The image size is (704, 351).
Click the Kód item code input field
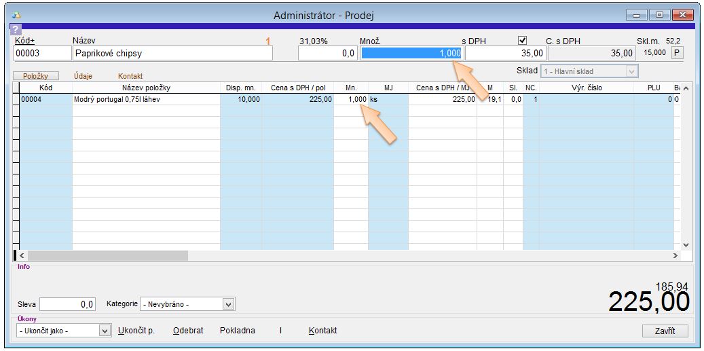point(42,54)
